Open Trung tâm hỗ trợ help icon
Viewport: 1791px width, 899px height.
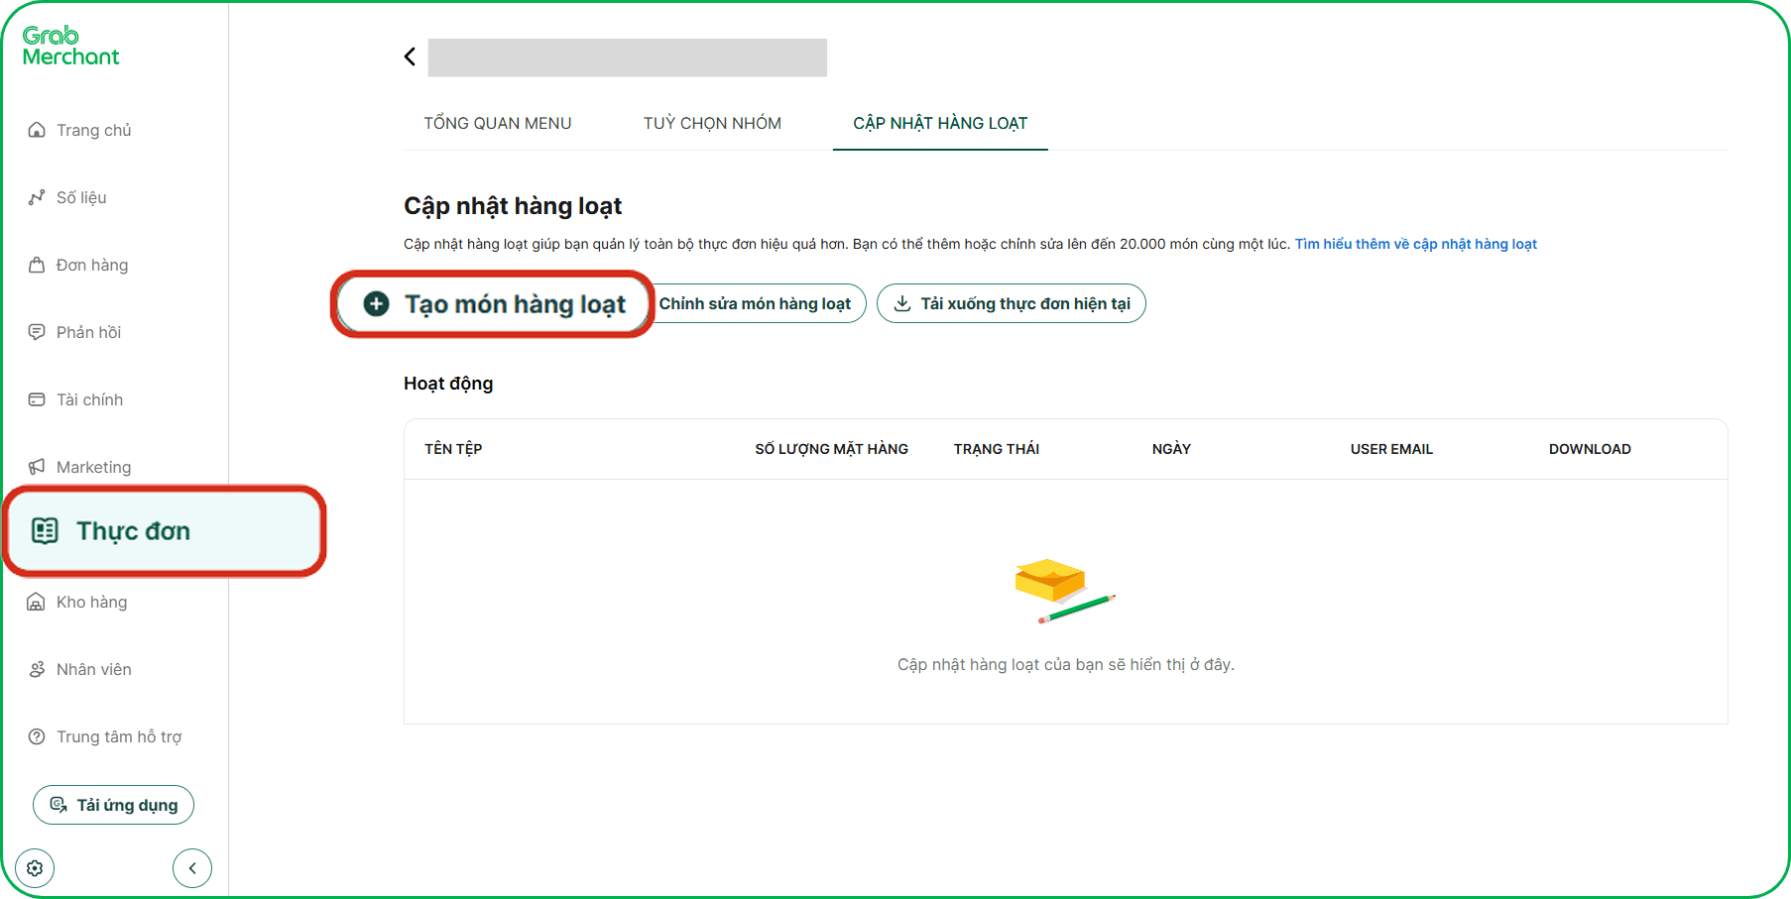[37, 736]
